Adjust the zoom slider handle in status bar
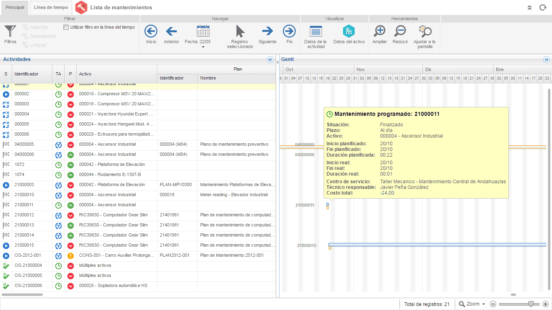Viewport: 552px width, 310px height. (531, 304)
